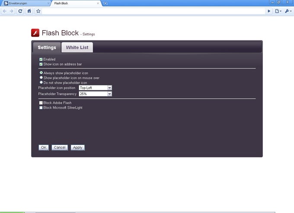Open the Settings tab
Image resolution: width=294 pixels, height=213 pixels.
[47, 47]
